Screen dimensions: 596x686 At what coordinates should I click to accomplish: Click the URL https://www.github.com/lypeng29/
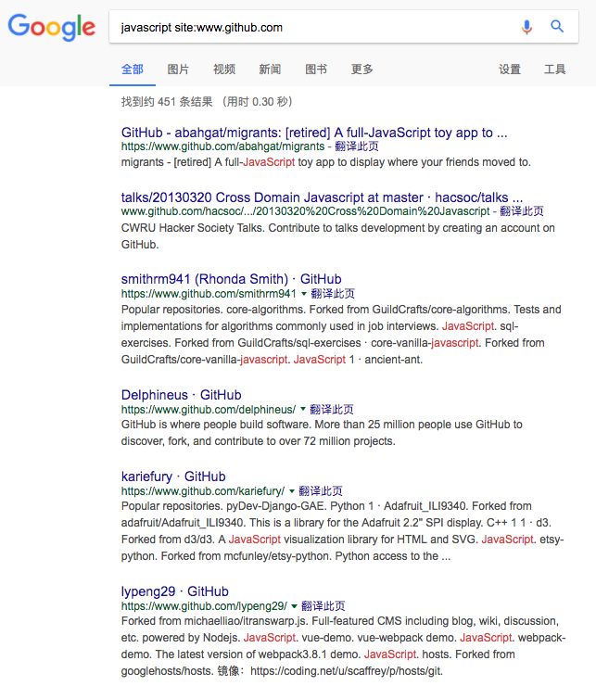point(204,606)
